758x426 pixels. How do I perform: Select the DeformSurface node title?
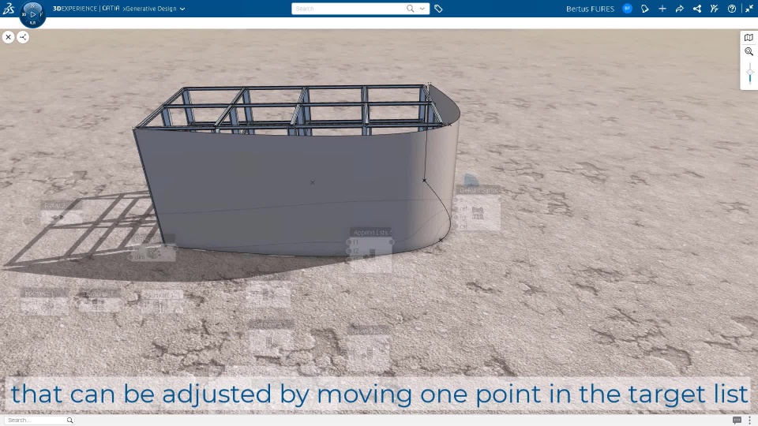pos(479,190)
